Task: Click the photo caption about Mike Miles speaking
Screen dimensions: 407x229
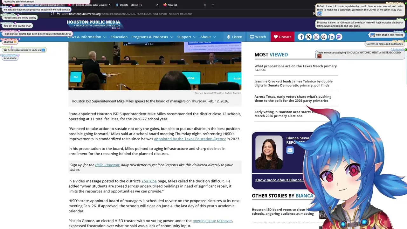Action: pyautogui.click(x=150, y=101)
